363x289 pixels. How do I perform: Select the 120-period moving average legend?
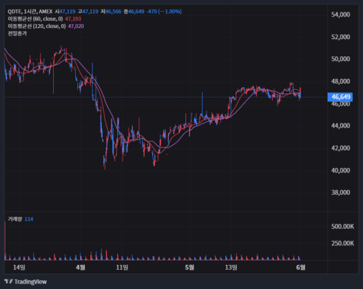(x=37, y=26)
